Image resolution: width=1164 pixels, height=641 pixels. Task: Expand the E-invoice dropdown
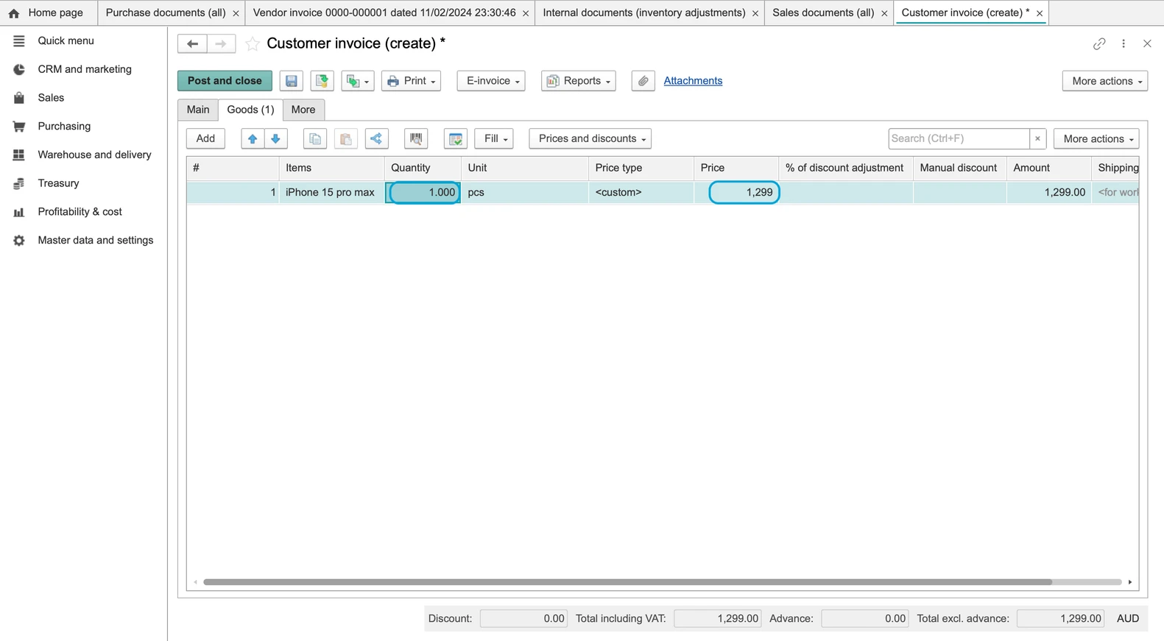coord(491,81)
